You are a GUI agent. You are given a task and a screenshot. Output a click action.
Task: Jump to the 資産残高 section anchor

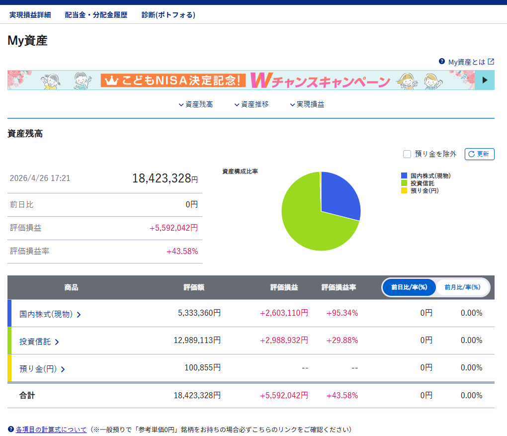[x=196, y=104]
